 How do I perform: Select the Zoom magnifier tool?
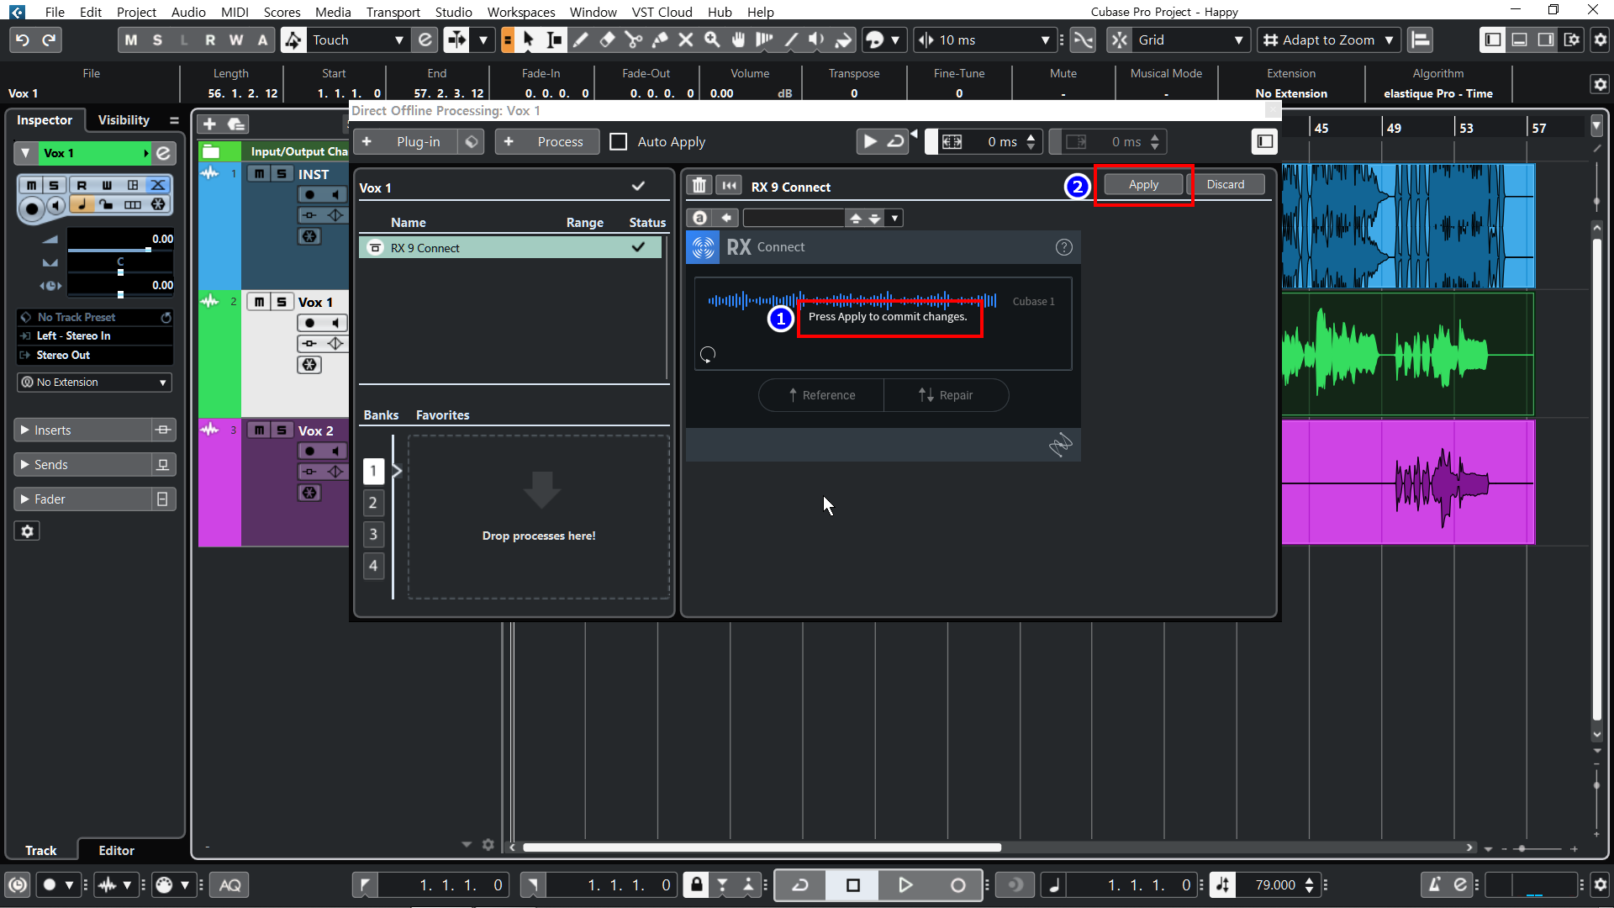712,40
